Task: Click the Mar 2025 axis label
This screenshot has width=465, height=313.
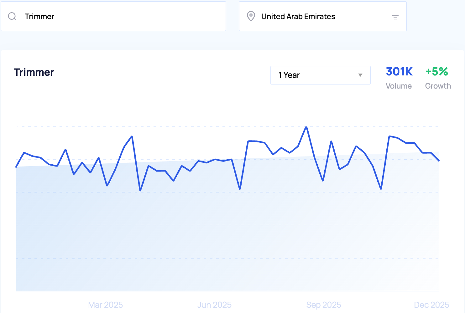Action: tap(105, 305)
